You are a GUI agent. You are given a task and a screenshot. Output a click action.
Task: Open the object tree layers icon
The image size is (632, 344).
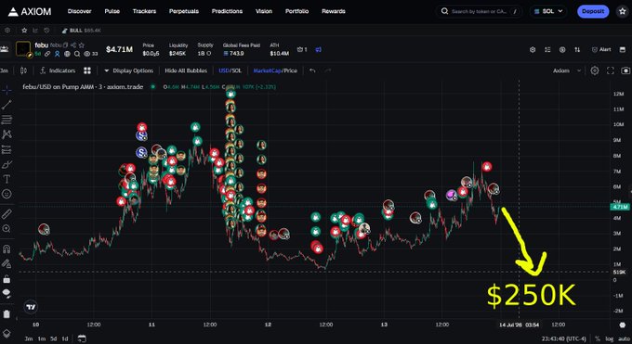coord(7,334)
